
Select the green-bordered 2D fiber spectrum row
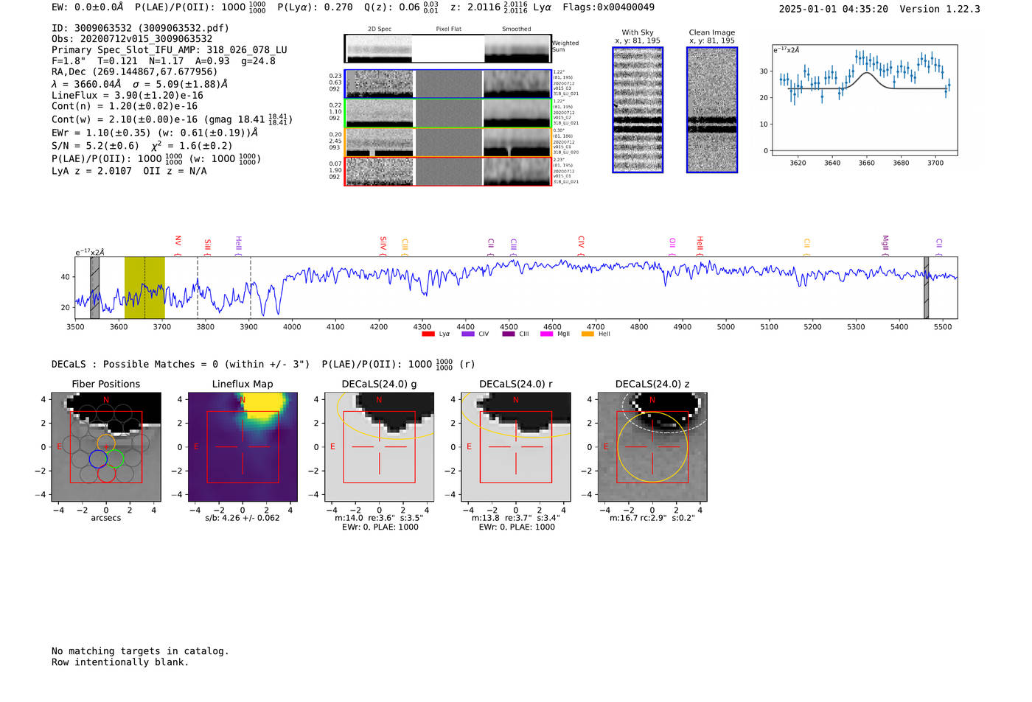447,113
